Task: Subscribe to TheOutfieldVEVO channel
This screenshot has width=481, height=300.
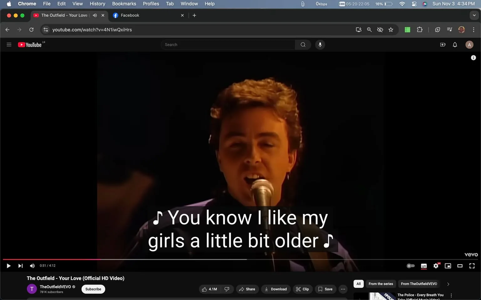Action: 93,289
